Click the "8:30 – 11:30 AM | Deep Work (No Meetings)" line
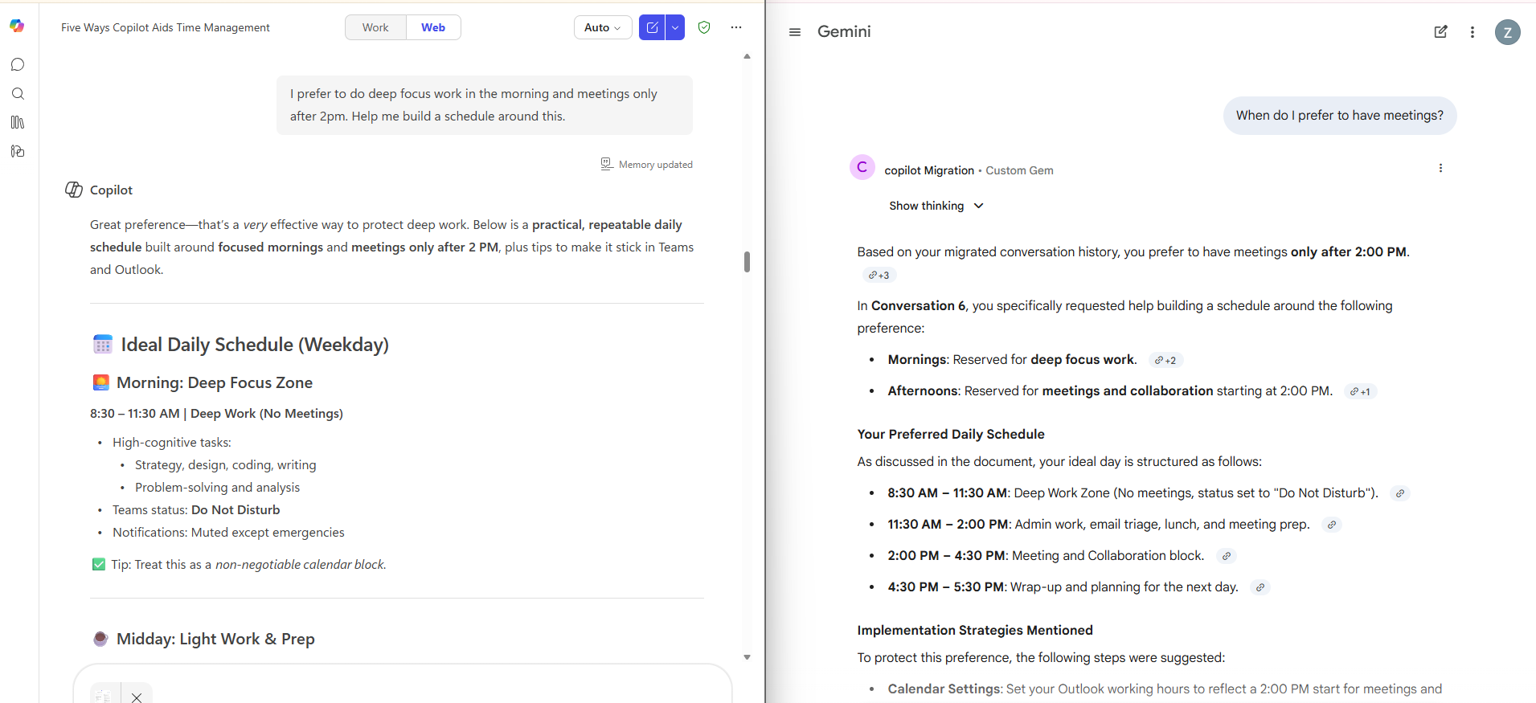 pos(216,414)
